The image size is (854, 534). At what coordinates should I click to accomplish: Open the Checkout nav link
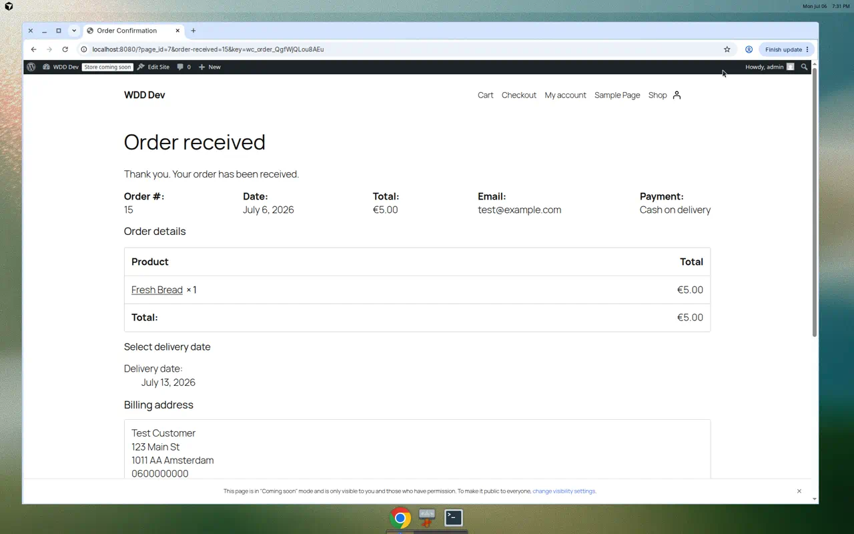pos(519,95)
